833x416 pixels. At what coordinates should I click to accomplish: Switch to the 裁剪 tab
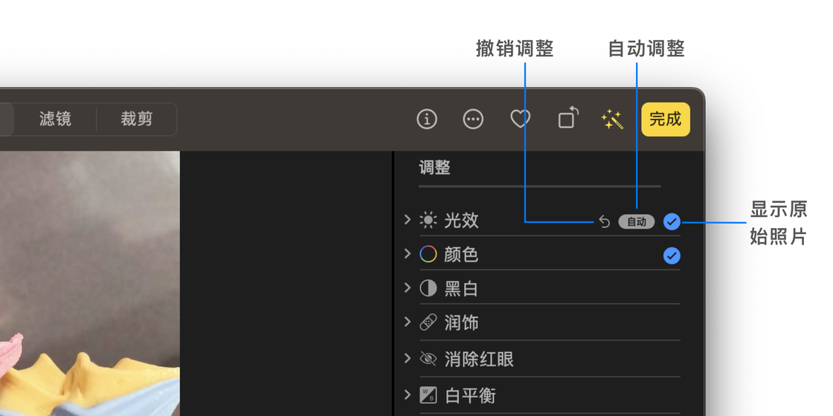click(137, 119)
